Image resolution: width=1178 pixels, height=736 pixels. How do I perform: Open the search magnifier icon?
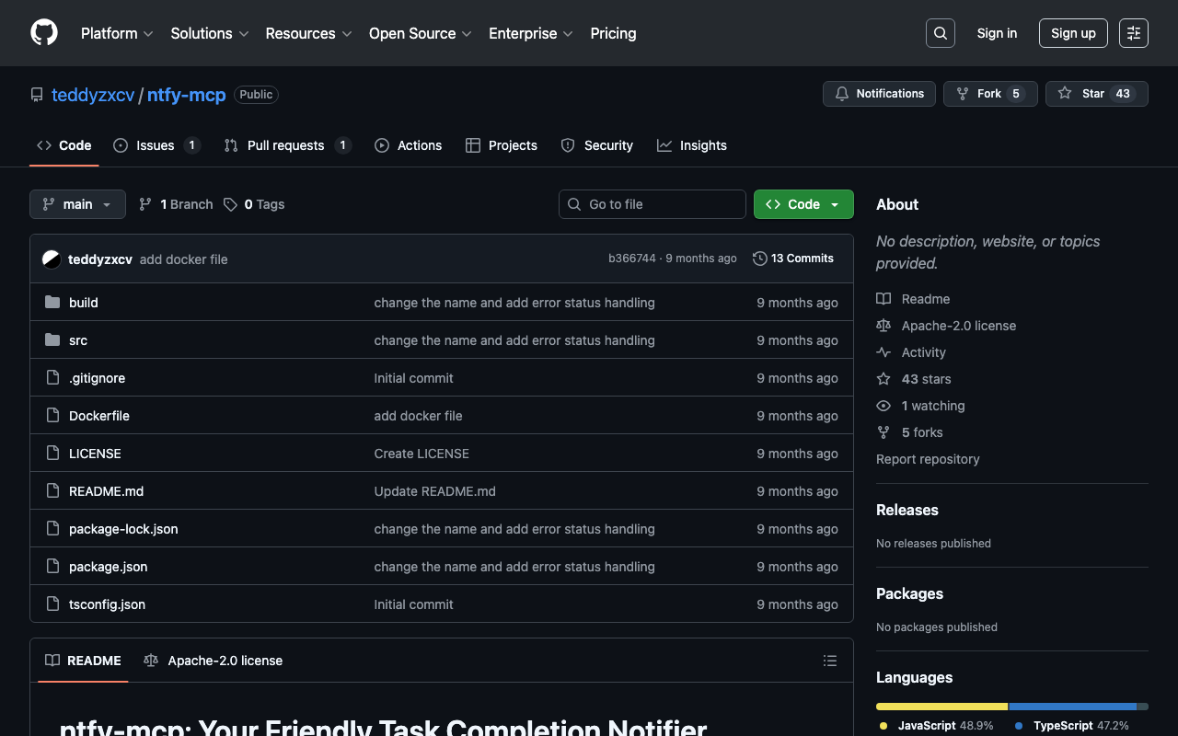940,33
